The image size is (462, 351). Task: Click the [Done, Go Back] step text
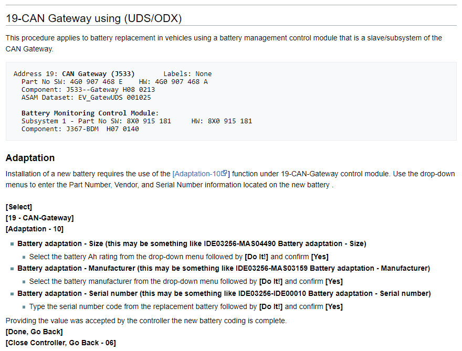pyautogui.click(x=34, y=332)
